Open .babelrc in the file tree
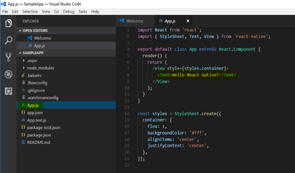The image size is (295, 173). [66, 75]
